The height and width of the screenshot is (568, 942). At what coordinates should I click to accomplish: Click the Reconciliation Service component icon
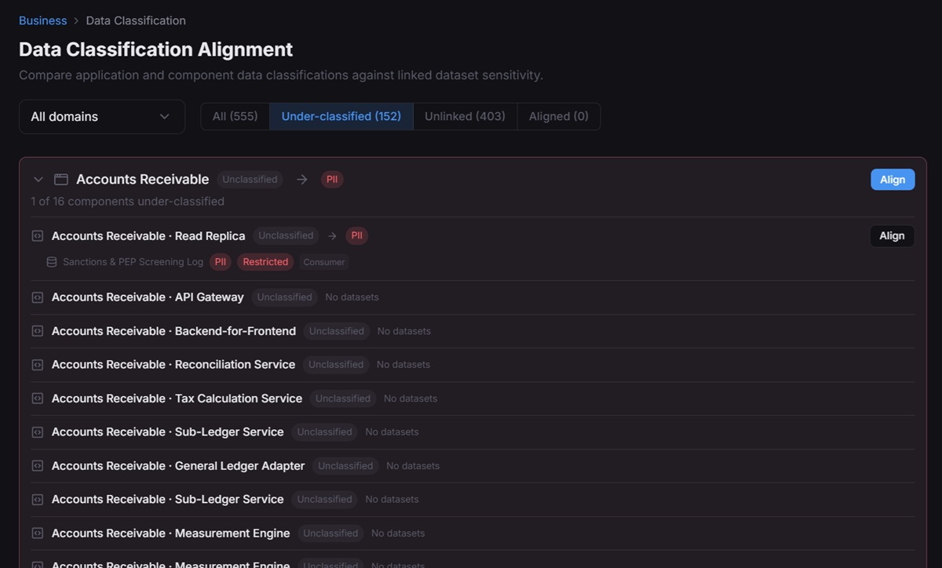point(37,365)
